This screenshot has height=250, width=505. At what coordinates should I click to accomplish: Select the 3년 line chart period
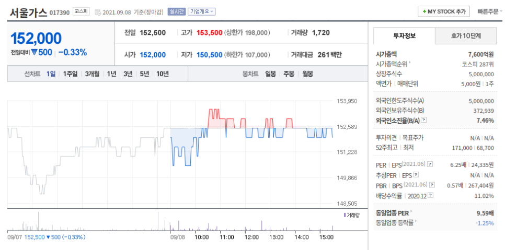(128, 74)
